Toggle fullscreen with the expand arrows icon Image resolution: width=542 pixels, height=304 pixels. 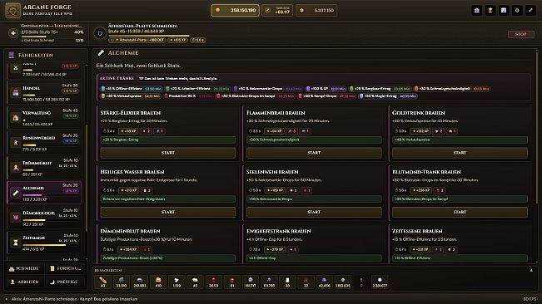530,10
